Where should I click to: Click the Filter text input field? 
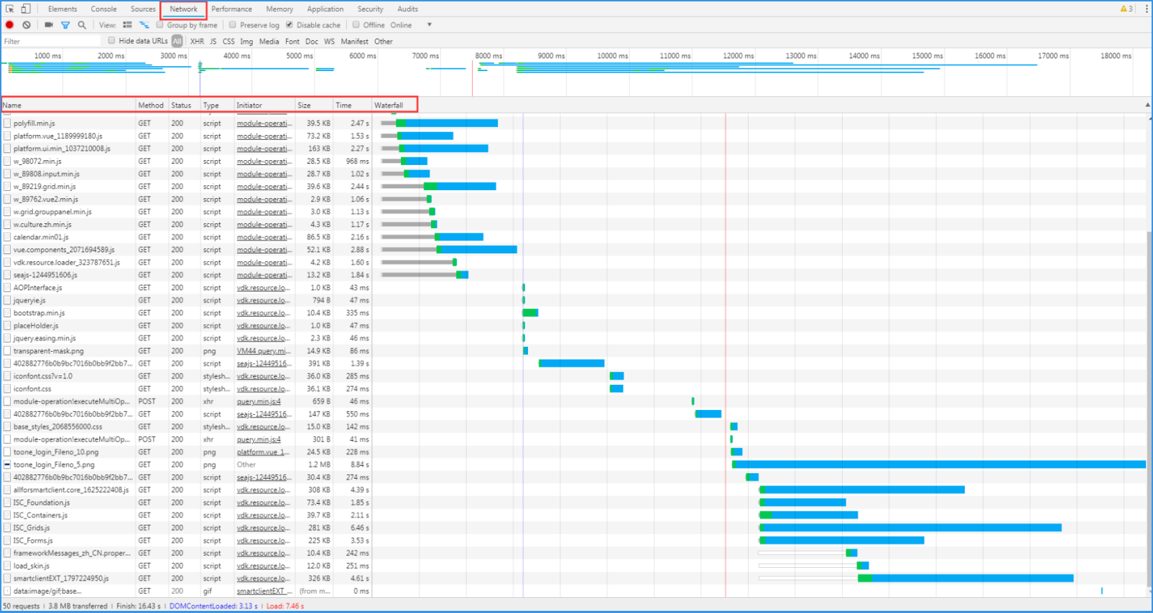pyautogui.click(x=52, y=42)
